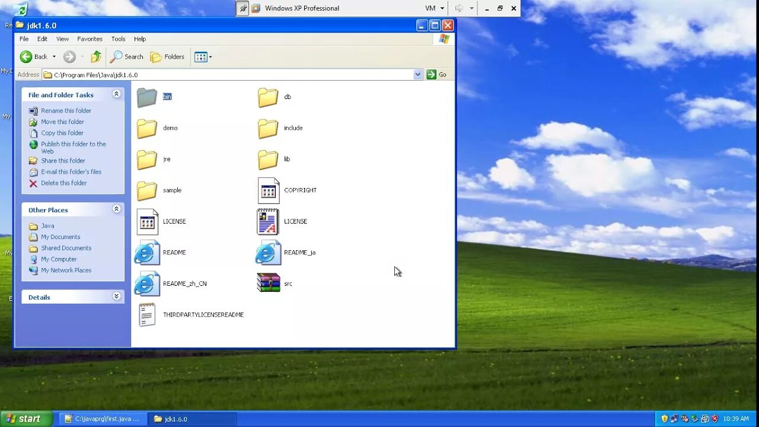Viewport: 759px width, 427px height.
Task: Collapse the File and Folder Tasks panel
Action: 116,94
